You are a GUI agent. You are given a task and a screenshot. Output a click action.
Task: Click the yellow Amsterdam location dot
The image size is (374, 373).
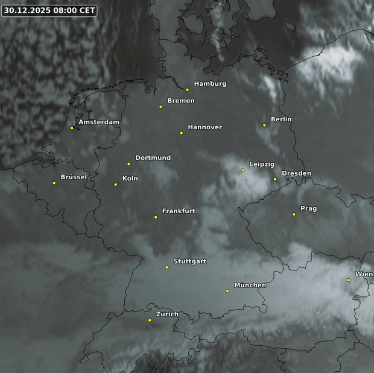[72, 128]
